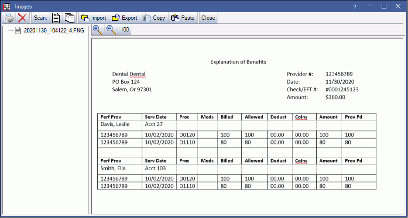Click the red X Delete icon

[x=23, y=18]
